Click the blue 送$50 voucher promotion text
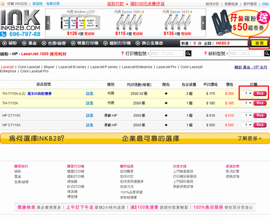 point(39,93)
